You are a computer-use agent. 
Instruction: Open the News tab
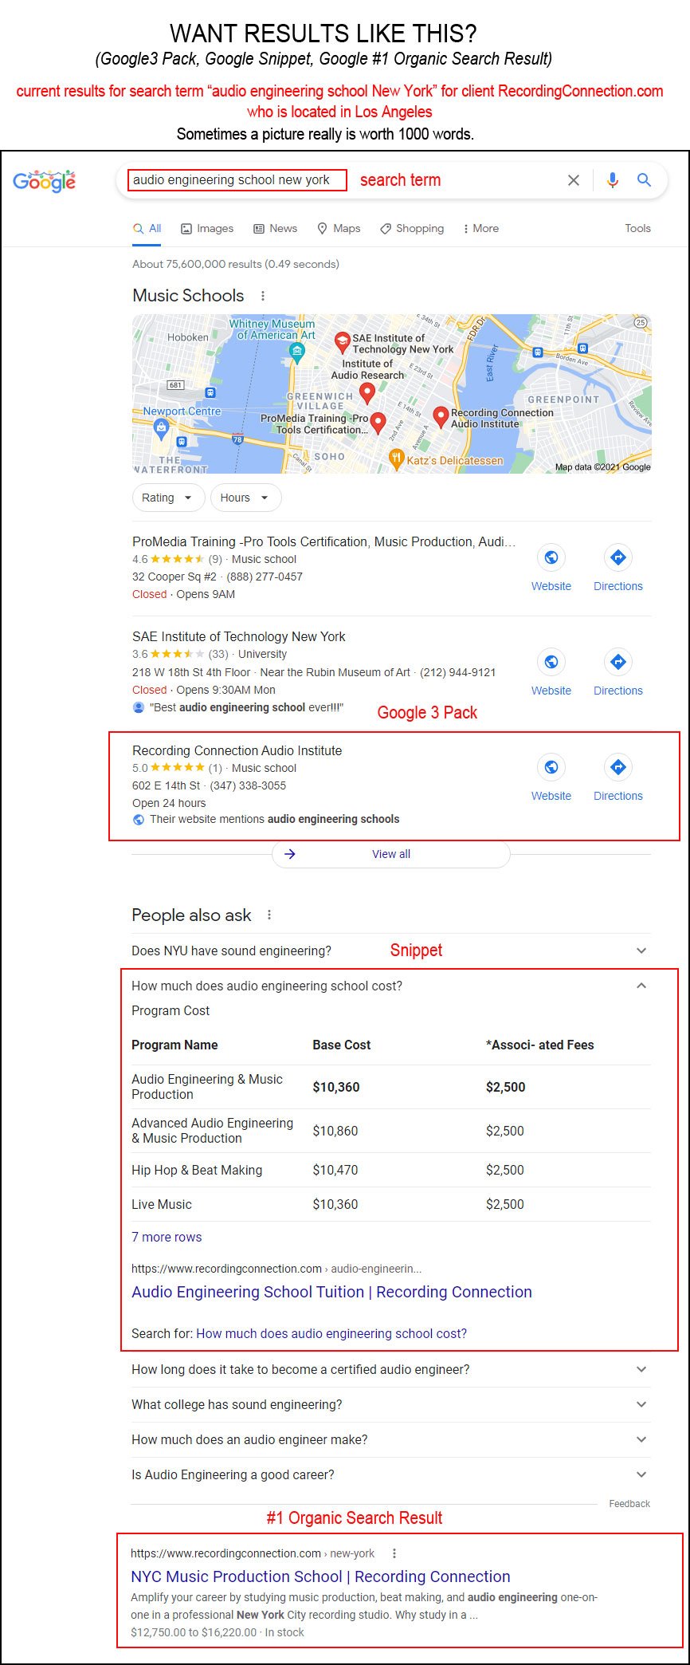275,228
